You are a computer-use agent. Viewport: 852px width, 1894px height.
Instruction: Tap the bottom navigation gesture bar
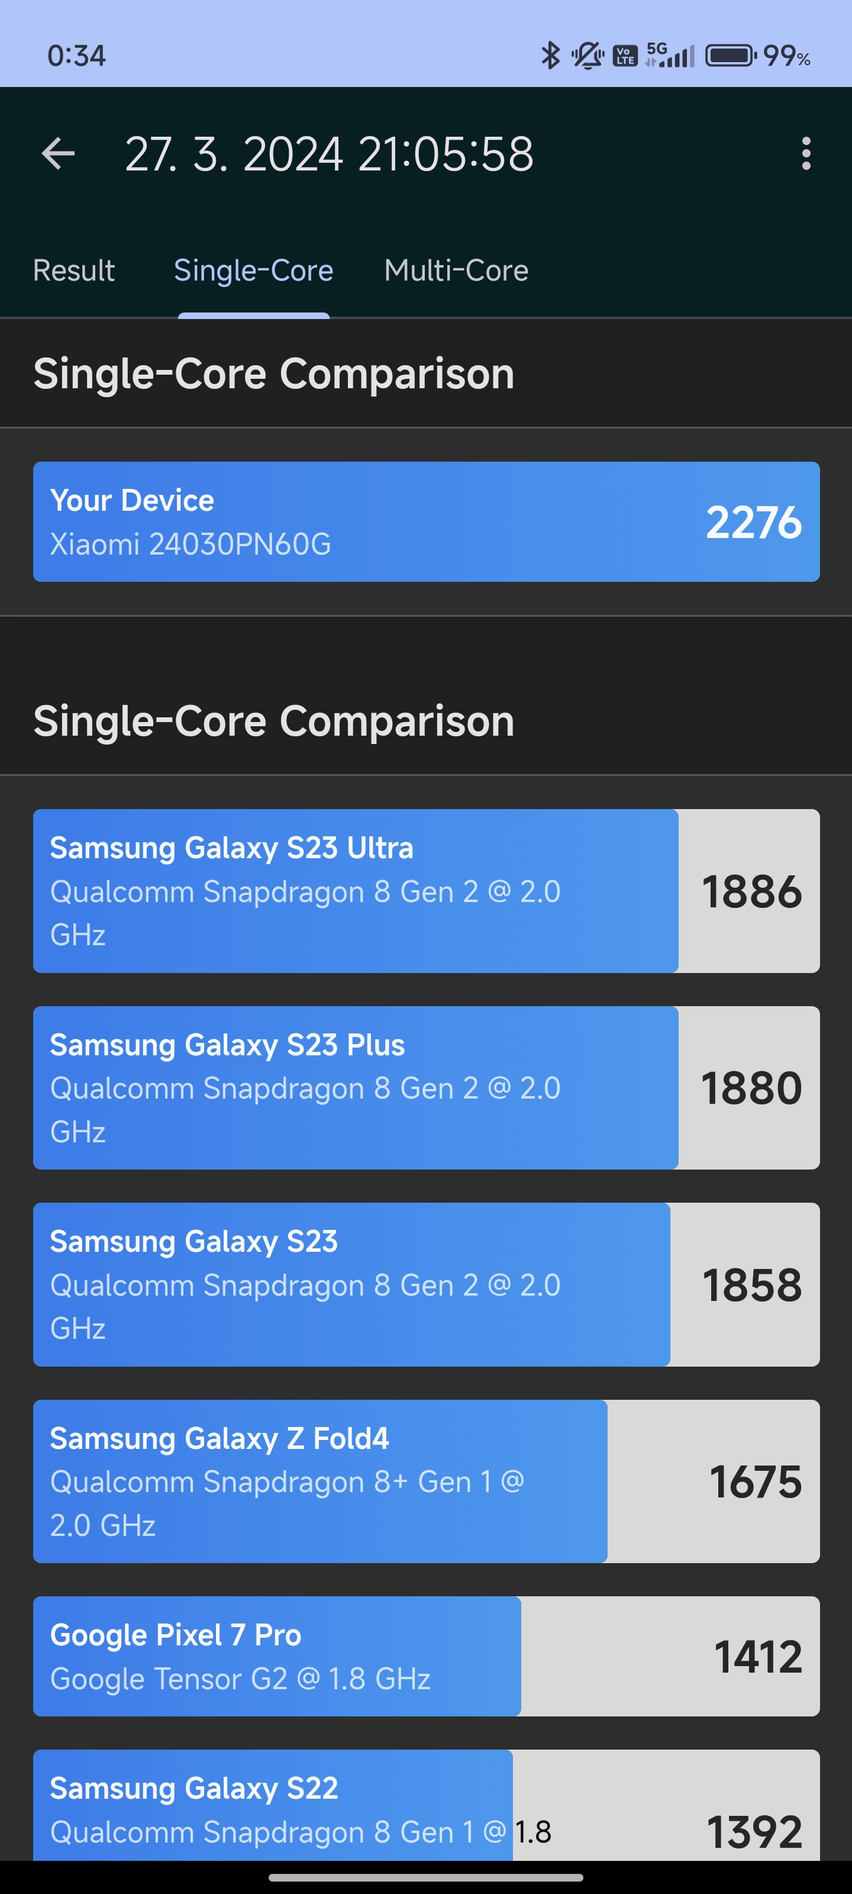[425, 1877]
